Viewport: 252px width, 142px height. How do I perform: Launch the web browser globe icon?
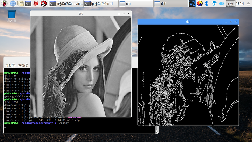(x=13, y=4)
